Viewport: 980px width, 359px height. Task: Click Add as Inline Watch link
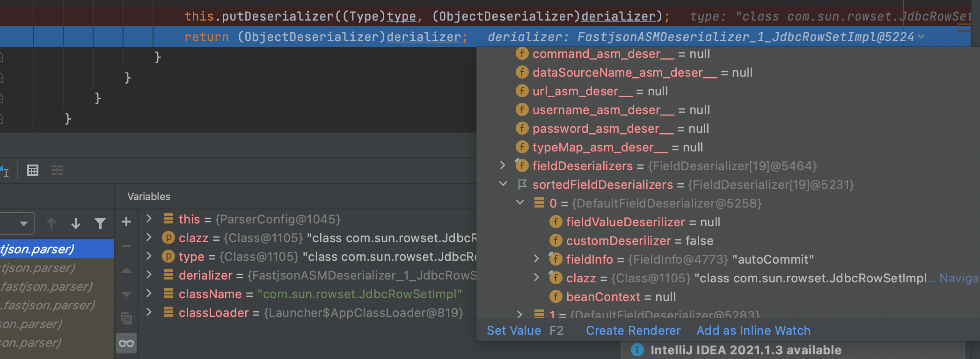pos(753,330)
